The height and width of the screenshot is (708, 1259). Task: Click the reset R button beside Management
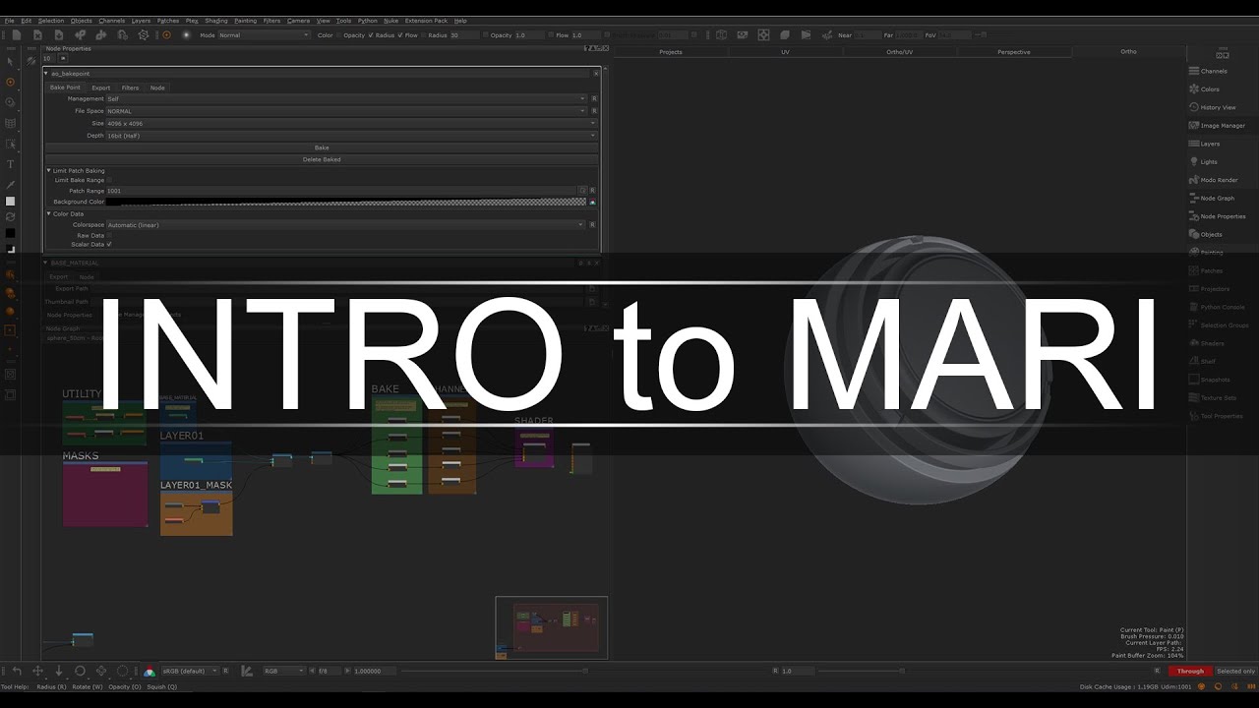click(x=593, y=98)
